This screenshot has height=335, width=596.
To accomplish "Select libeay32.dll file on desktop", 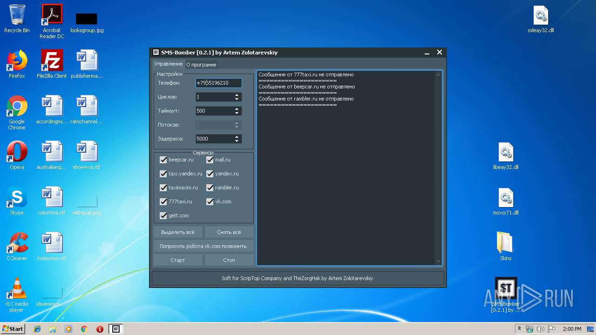I will pyautogui.click(x=506, y=156).
